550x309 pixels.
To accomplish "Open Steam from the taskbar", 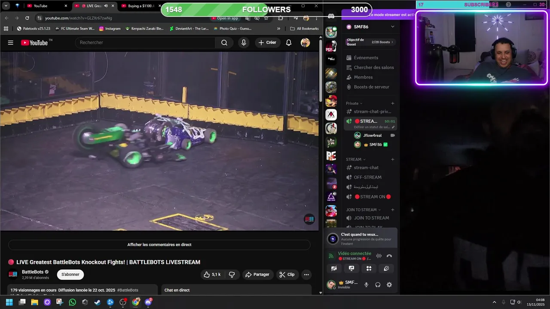I will pos(98,302).
